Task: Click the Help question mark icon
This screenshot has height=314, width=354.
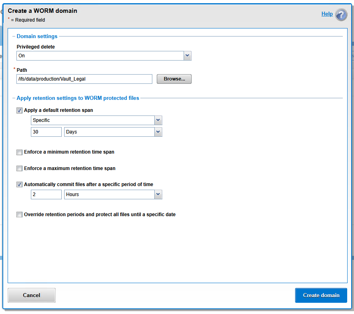Action: coord(341,14)
